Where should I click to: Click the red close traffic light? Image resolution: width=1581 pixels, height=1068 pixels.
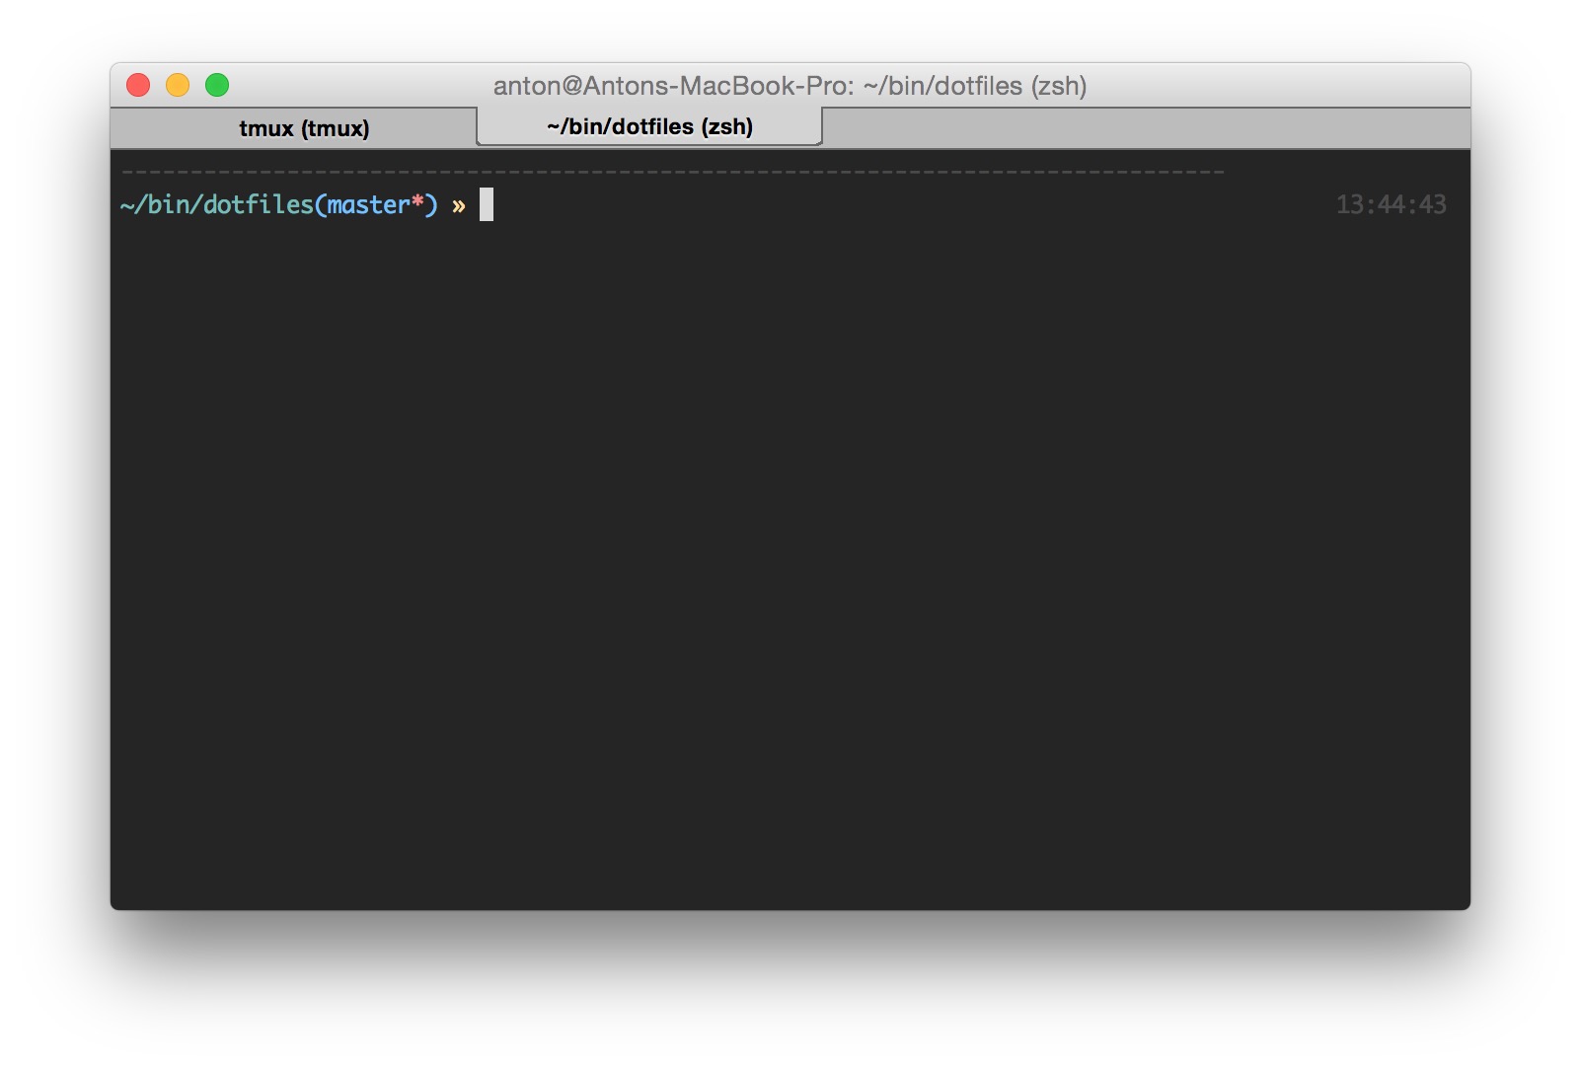pyautogui.click(x=138, y=85)
